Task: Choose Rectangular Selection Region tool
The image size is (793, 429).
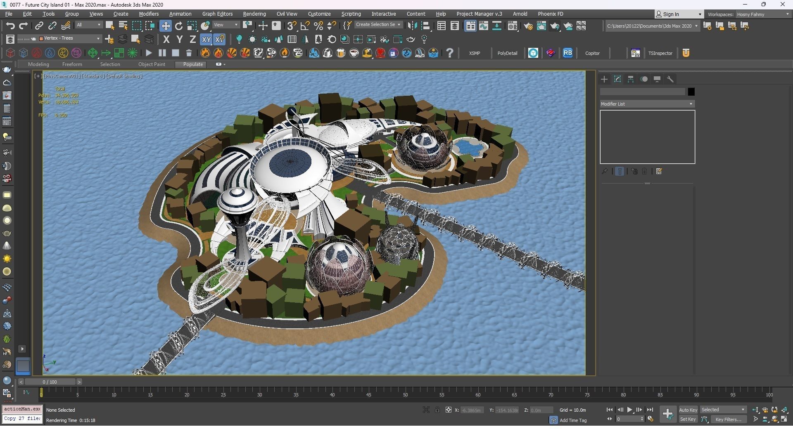Action: tap(136, 26)
